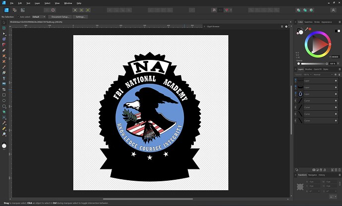Screen dimensions: 342x206
Task: Select the Artistic Text tool
Action: (4, 117)
